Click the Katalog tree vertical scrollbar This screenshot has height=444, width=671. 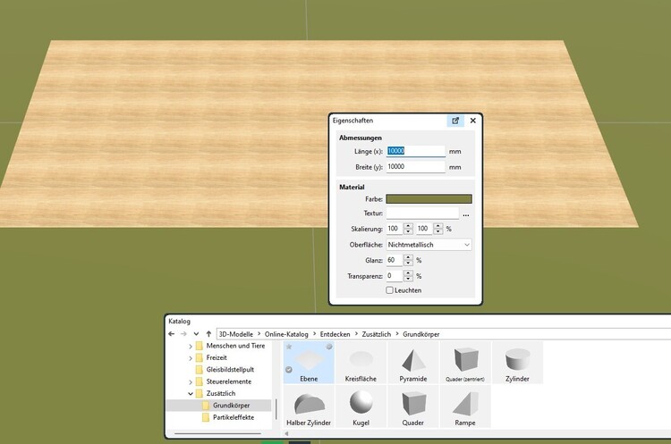pos(276,409)
